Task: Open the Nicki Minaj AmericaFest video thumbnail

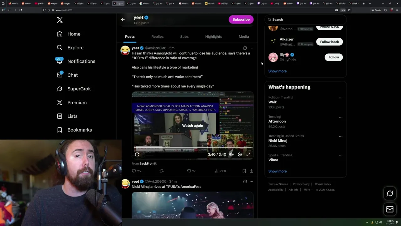Action: (193, 205)
